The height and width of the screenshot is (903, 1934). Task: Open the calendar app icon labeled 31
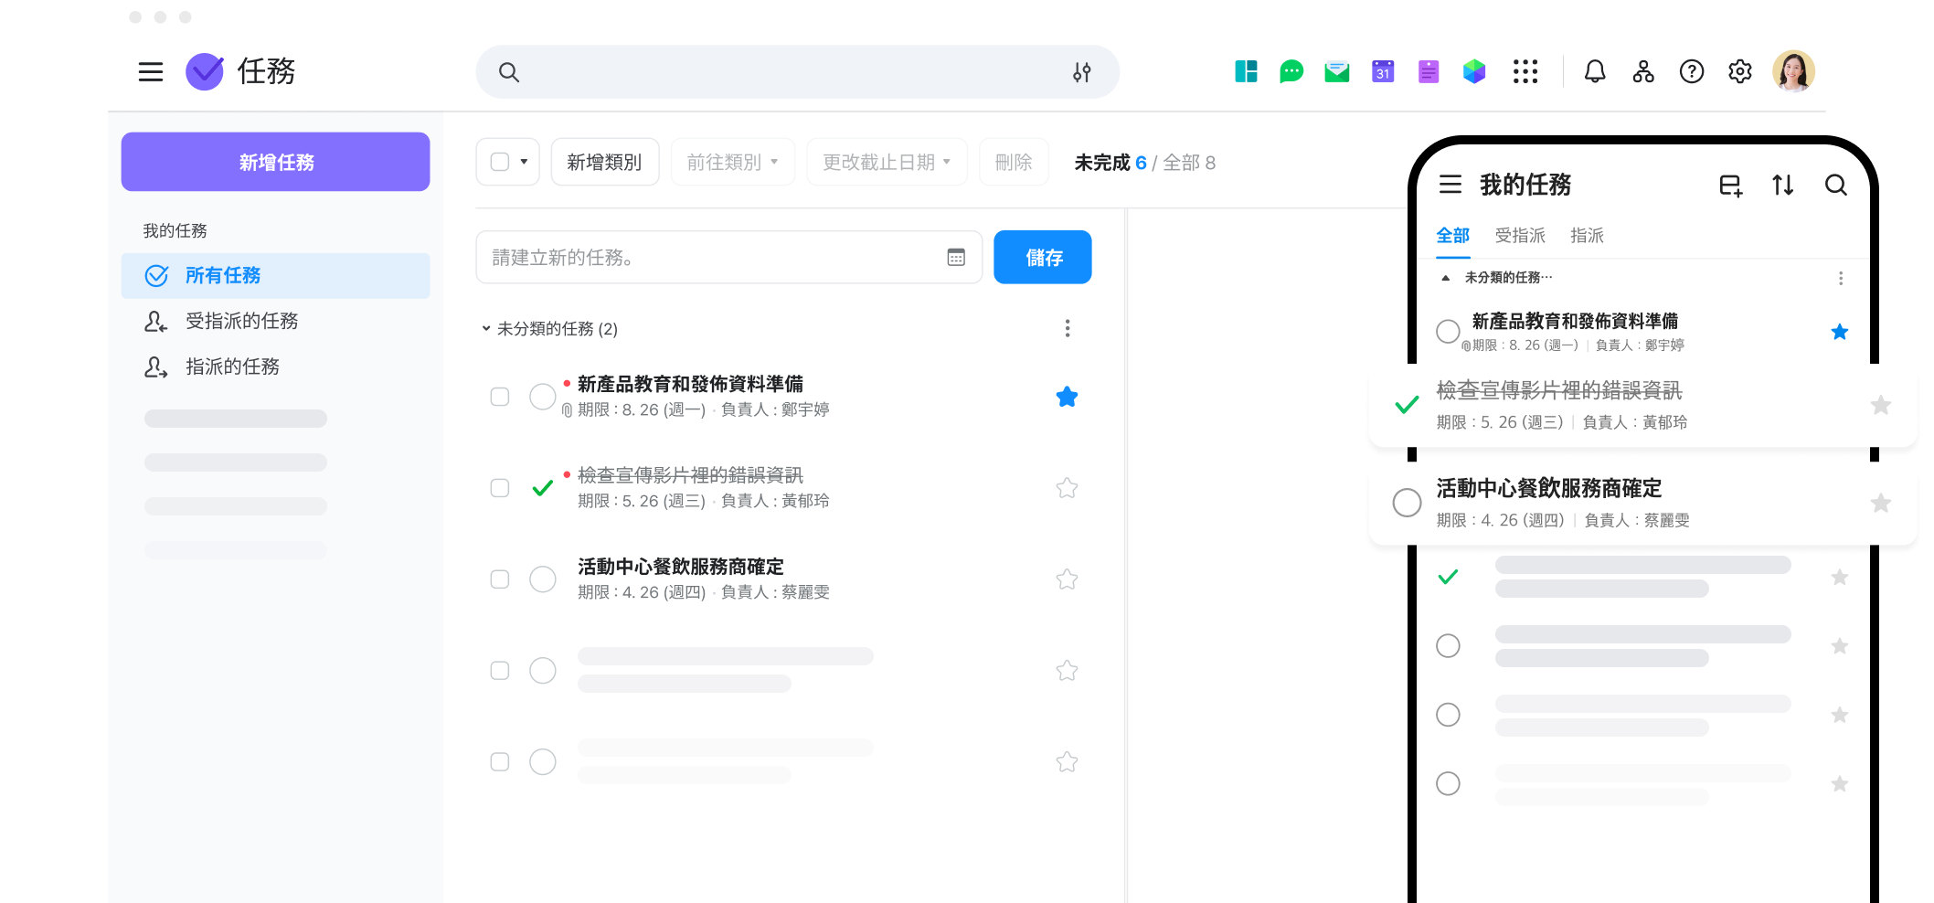(x=1382, y=71)
